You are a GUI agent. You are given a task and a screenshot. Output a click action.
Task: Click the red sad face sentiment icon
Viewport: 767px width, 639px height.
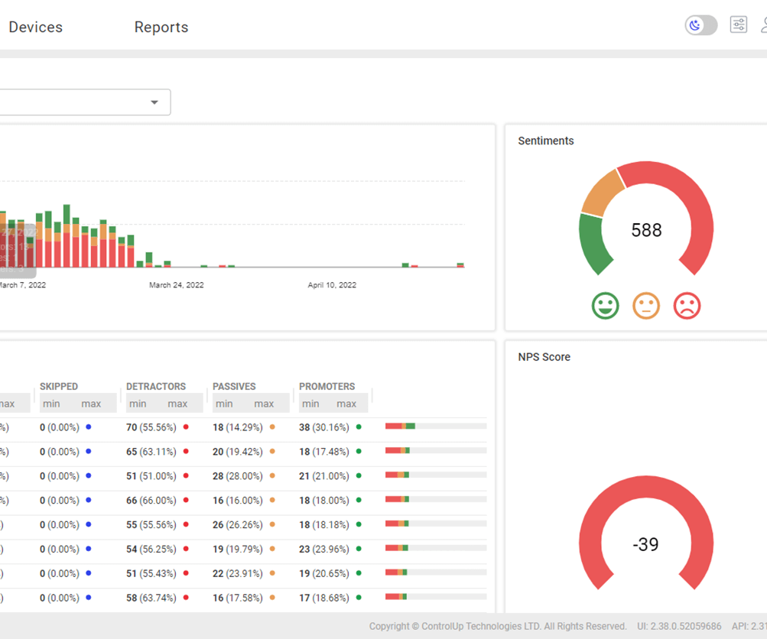(687, 306)
